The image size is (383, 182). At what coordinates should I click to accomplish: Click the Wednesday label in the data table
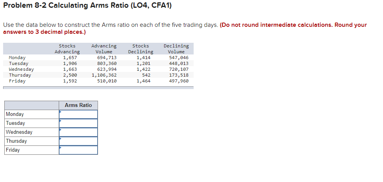point(21,69)
